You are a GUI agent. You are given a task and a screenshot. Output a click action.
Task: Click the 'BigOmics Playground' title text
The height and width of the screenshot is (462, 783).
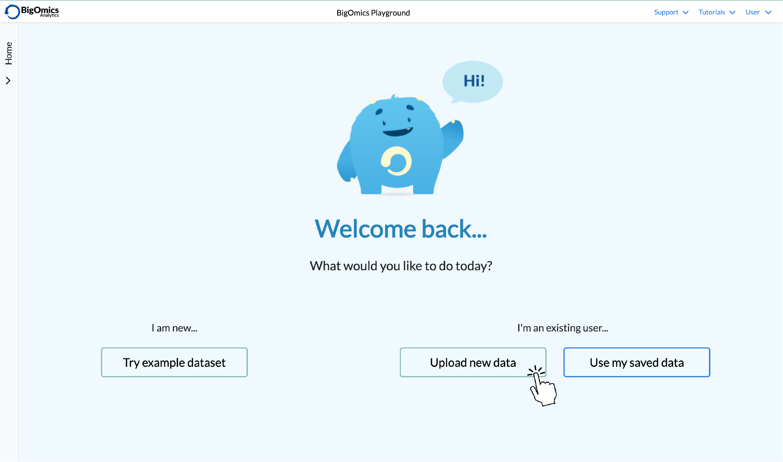click(373, 12)
